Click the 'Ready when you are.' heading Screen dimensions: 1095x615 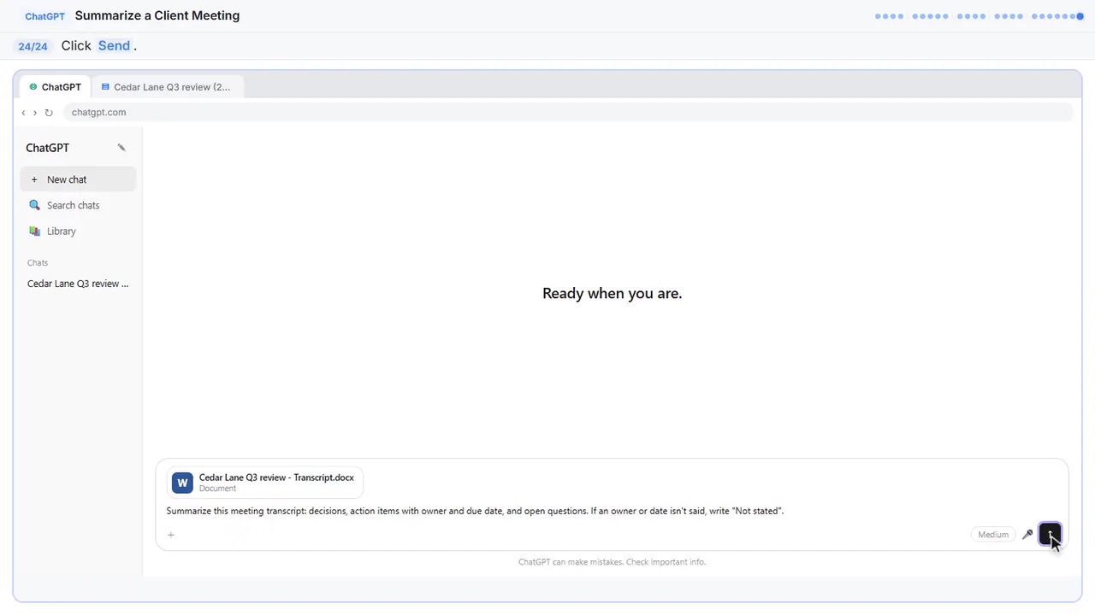point(613,293)
